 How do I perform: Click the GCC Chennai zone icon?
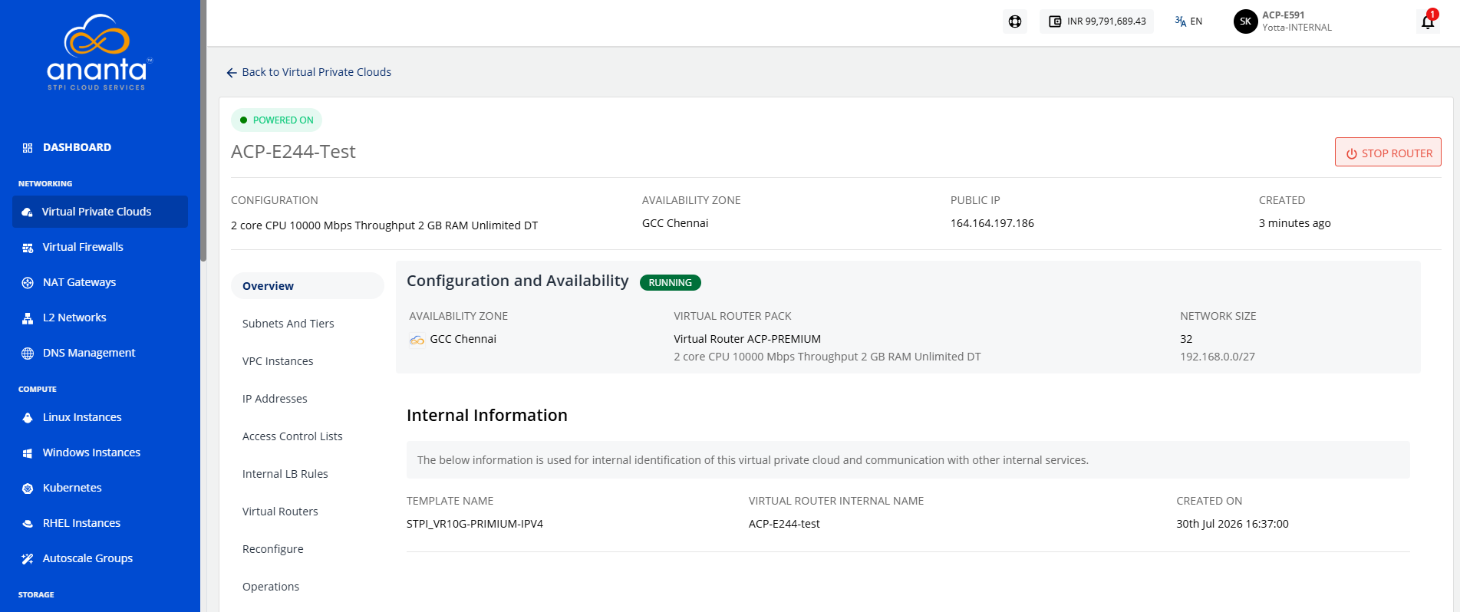click(x=417, y=339)
